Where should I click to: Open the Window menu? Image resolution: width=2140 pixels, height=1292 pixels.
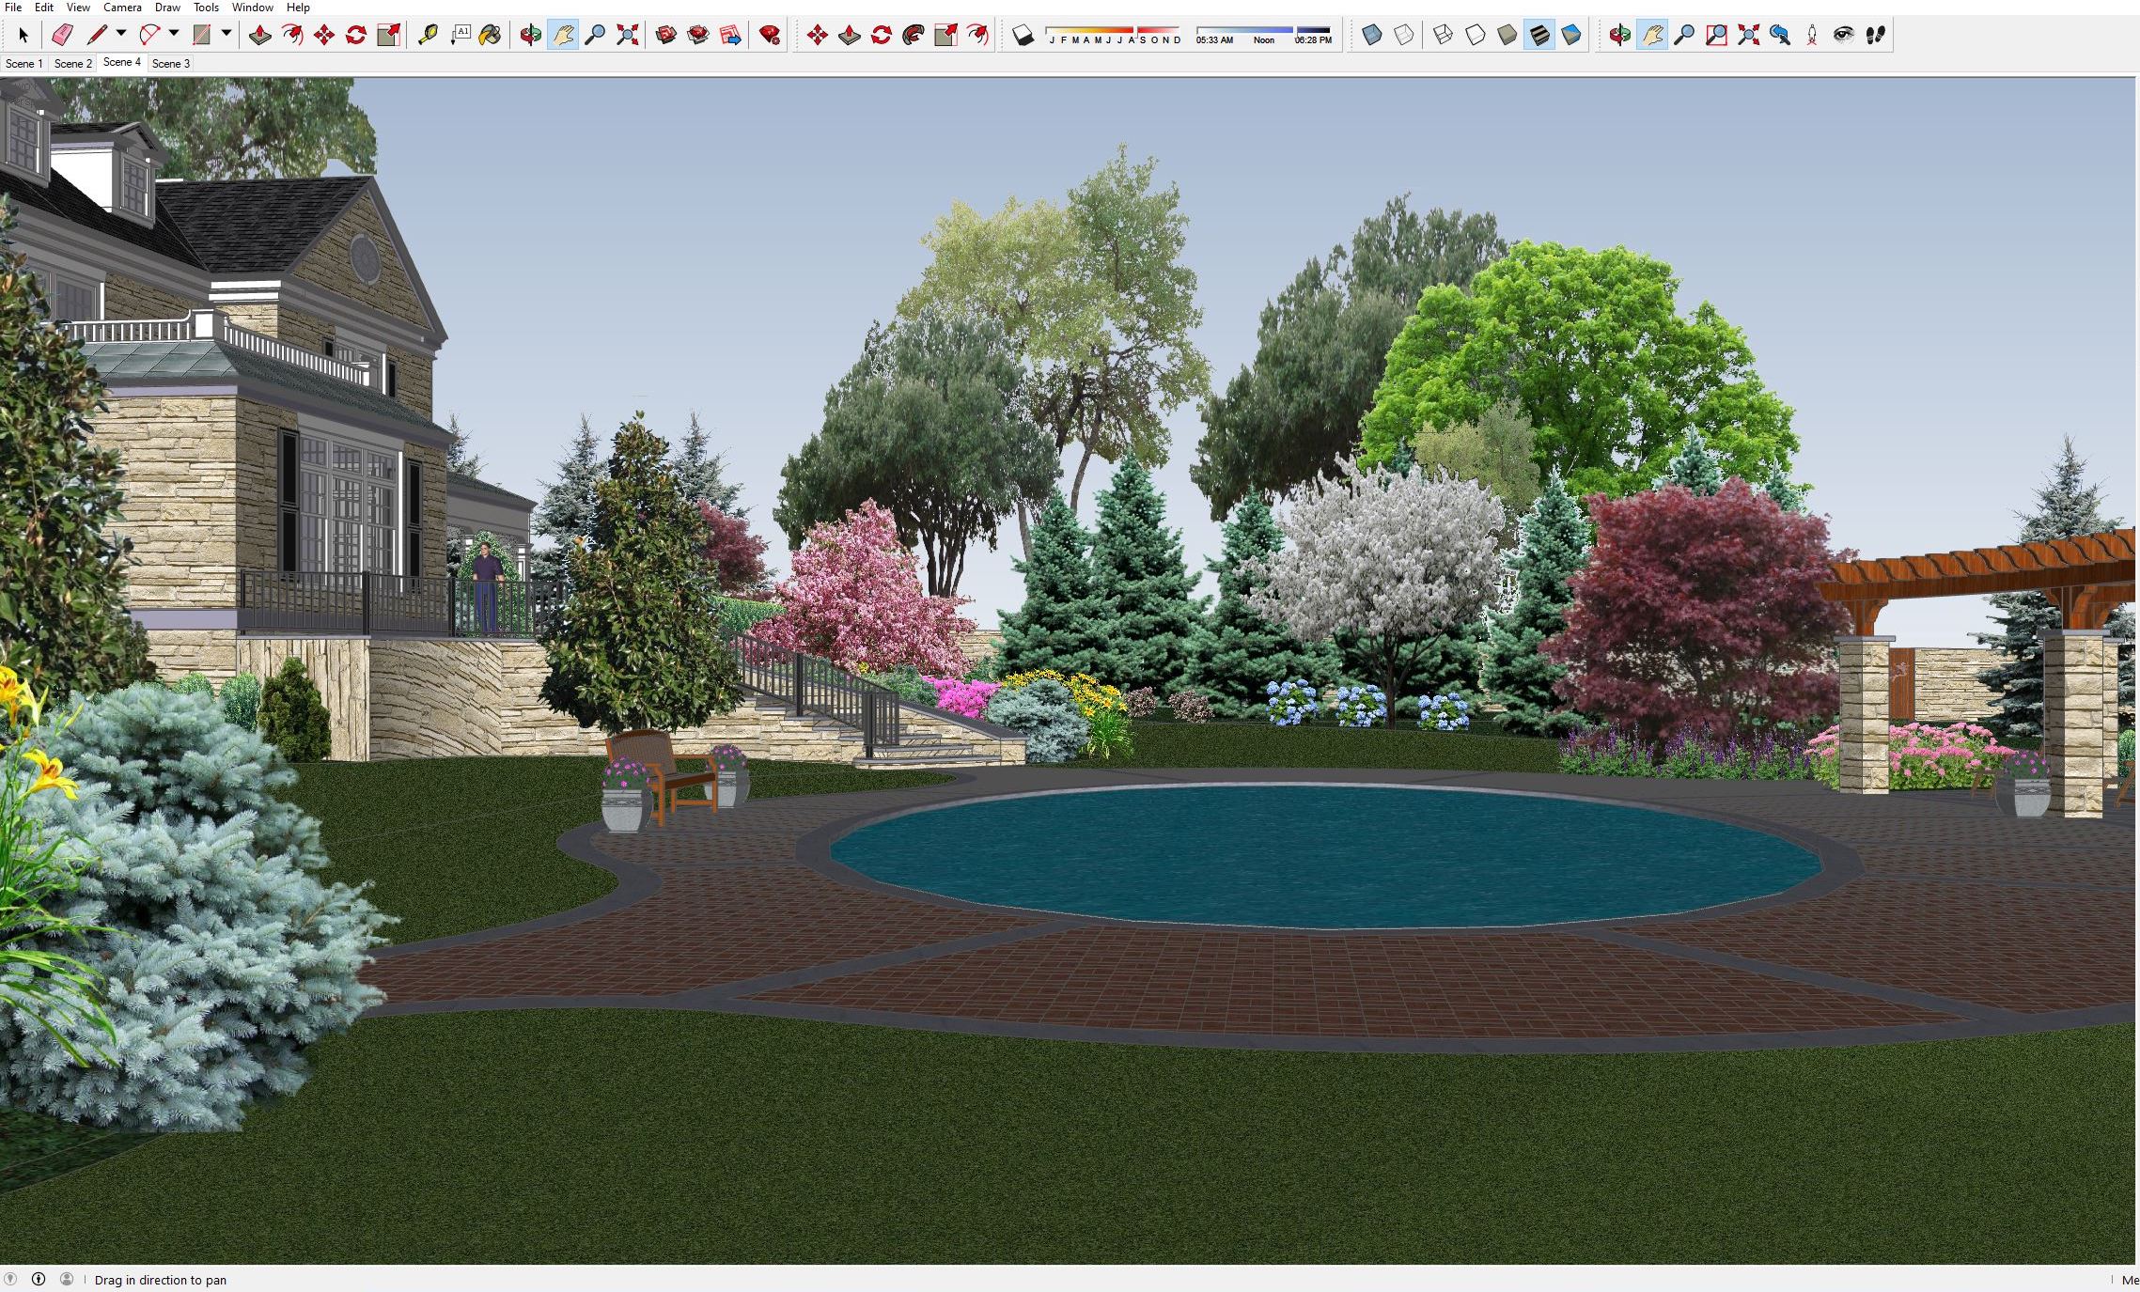click(252, 8)
